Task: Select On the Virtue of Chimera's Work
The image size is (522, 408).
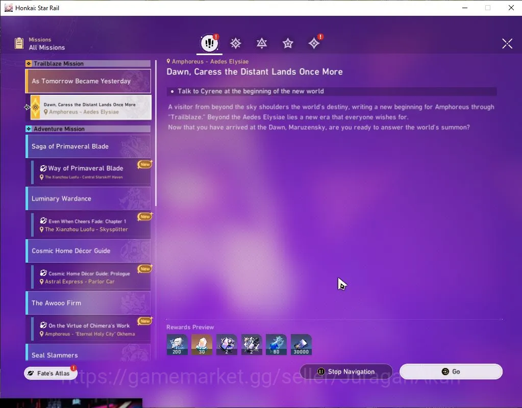Action: point(91,329)
